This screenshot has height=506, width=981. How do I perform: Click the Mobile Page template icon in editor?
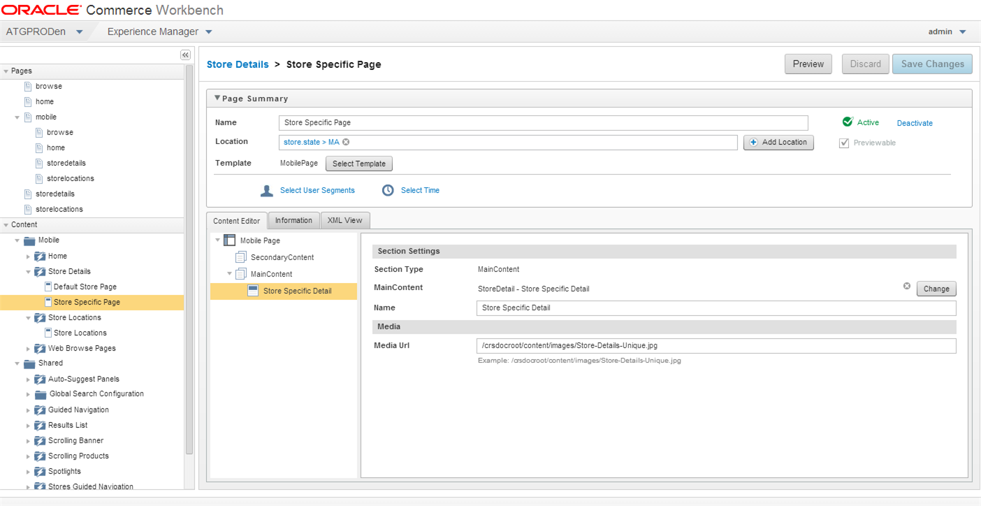[229, 240]
